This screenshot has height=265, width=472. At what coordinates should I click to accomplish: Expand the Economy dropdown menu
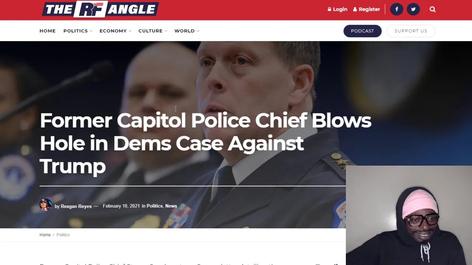[115, 31]
